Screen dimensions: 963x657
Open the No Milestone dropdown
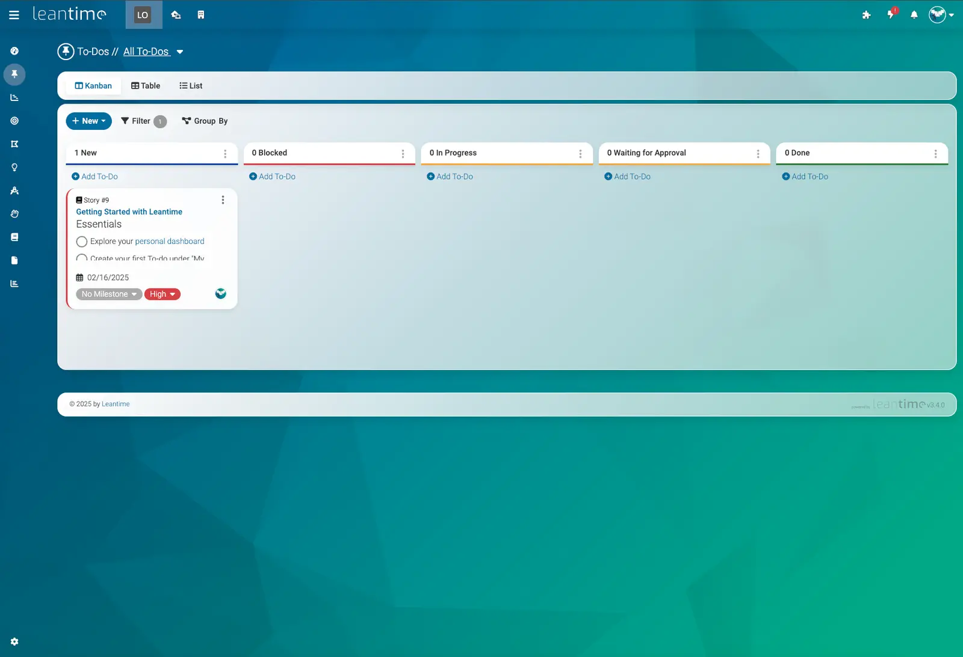click(109, 294)
